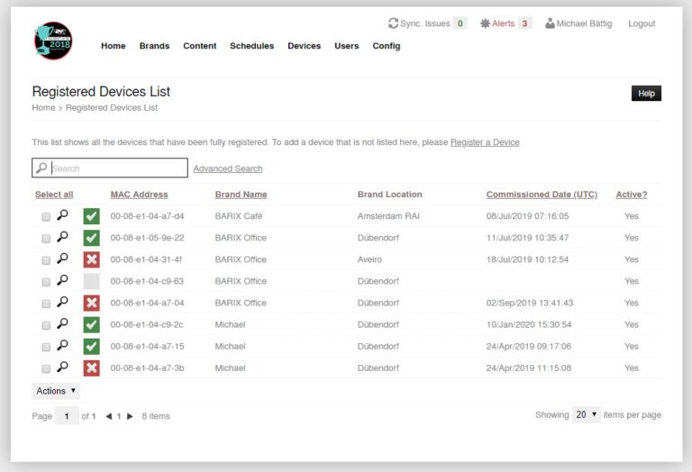
Task: Click into the Search input field
Action: coord(117,168)
